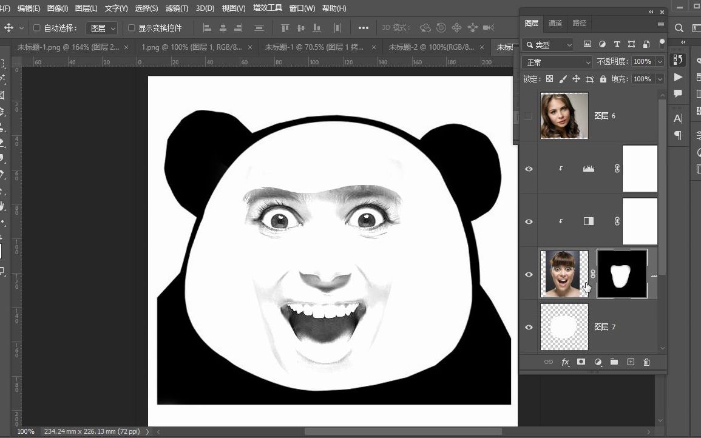This screenshot has height=438, width=701.
Task: Open the 不透明度 opacity dropdown
Action: pos(660,61)
